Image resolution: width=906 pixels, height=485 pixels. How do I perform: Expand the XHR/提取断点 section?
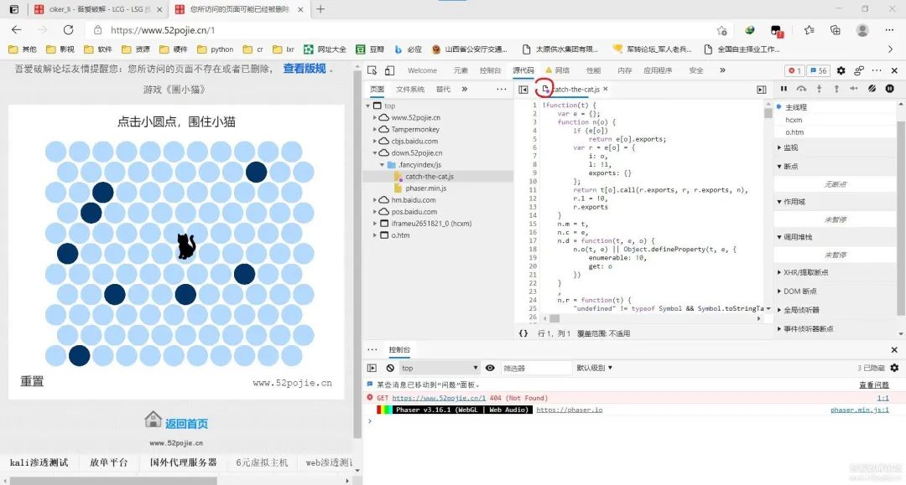(805, 272)
